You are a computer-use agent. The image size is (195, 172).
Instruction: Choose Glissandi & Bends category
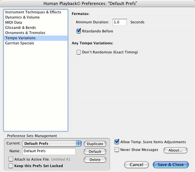coord(36,27)
